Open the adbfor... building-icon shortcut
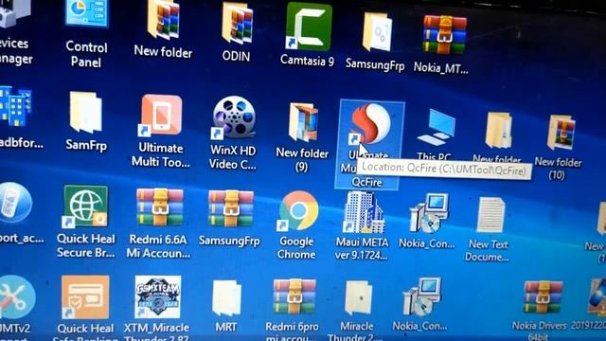 coord(19,117)
